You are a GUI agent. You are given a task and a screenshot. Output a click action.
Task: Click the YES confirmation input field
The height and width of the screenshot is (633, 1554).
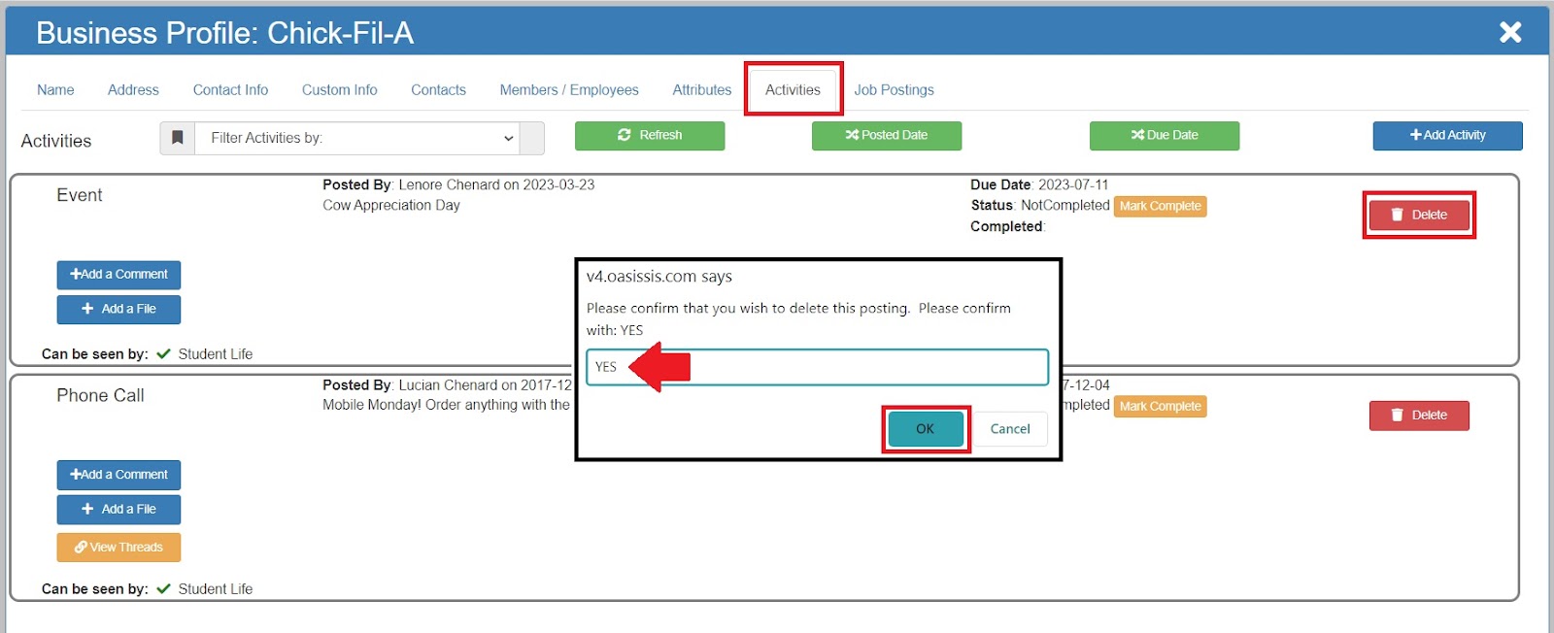(x=817, y=367)
